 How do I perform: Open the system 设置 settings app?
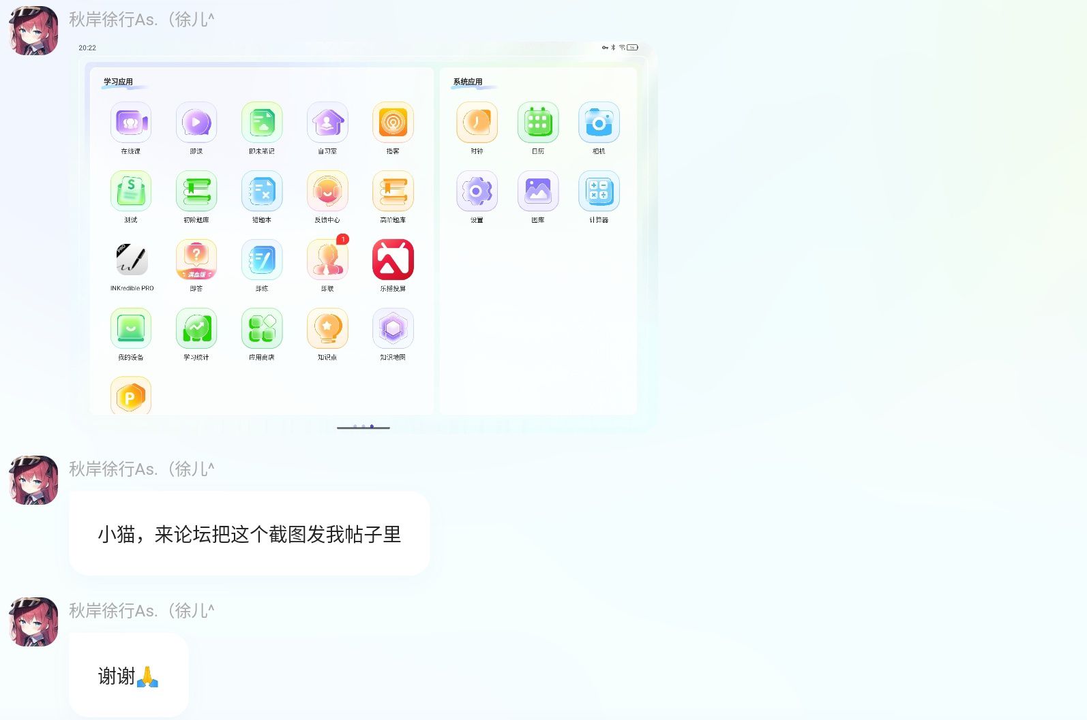477,192
